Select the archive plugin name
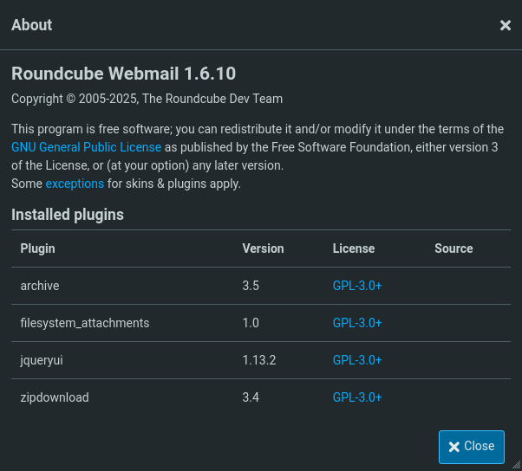The image size is (522, 471). pyautogui.click(x=40, y=286)
